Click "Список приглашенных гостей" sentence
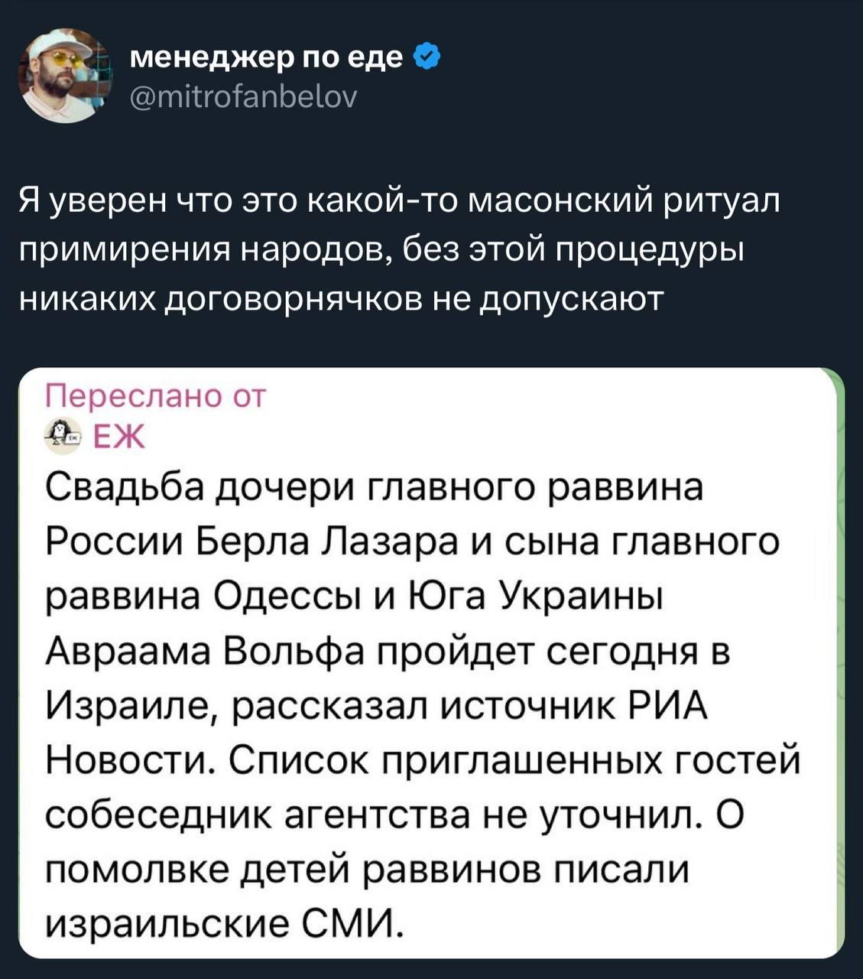The height and width of the screenshot is (979, 863). 514,761
